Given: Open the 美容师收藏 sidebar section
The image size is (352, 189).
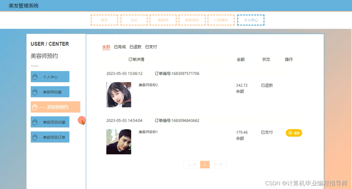Looking at the screenshot, I should [50, 92].
